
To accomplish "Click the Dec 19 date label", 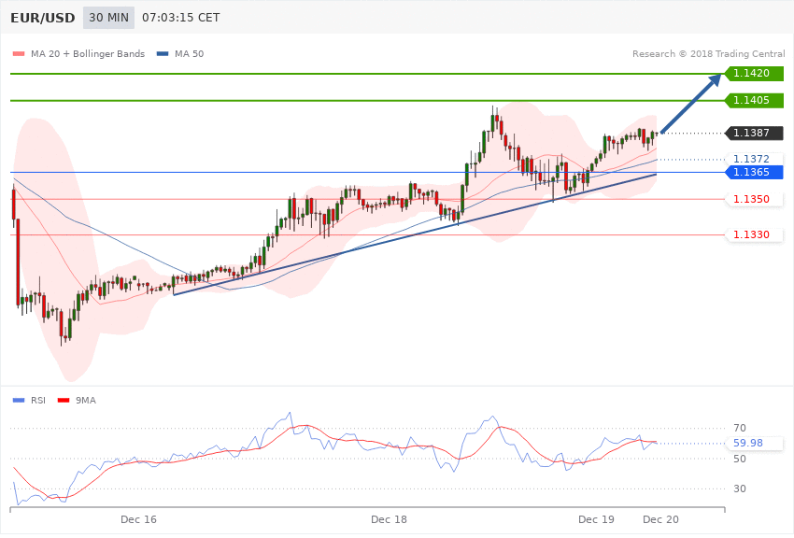I will click(x=596, y=519).
